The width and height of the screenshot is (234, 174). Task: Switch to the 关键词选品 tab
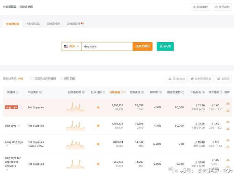(x=33, y=24)
